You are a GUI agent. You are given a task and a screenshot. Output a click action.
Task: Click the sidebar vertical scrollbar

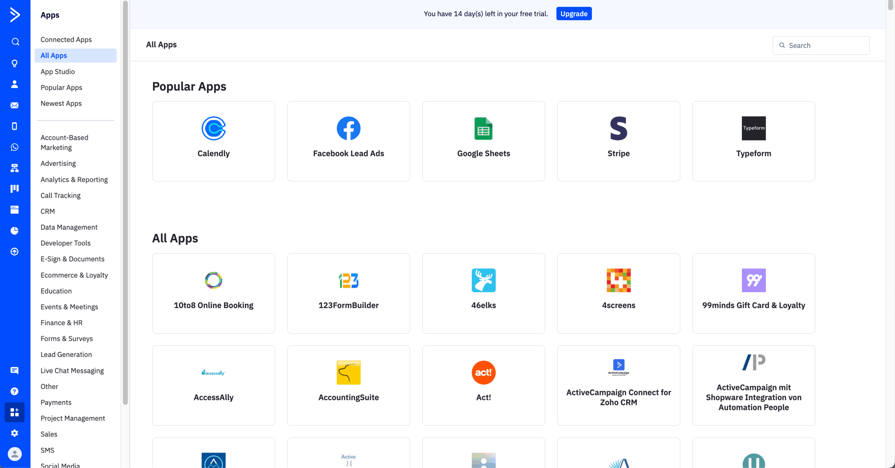tap(125, 203)
